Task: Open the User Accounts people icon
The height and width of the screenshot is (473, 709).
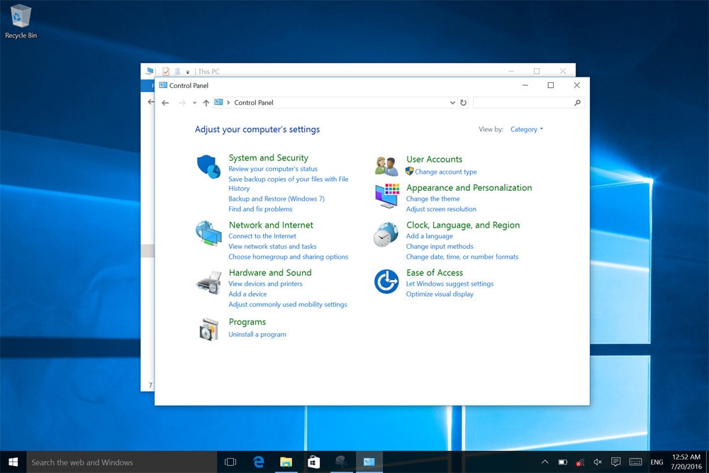Action: tap(386, 166)
